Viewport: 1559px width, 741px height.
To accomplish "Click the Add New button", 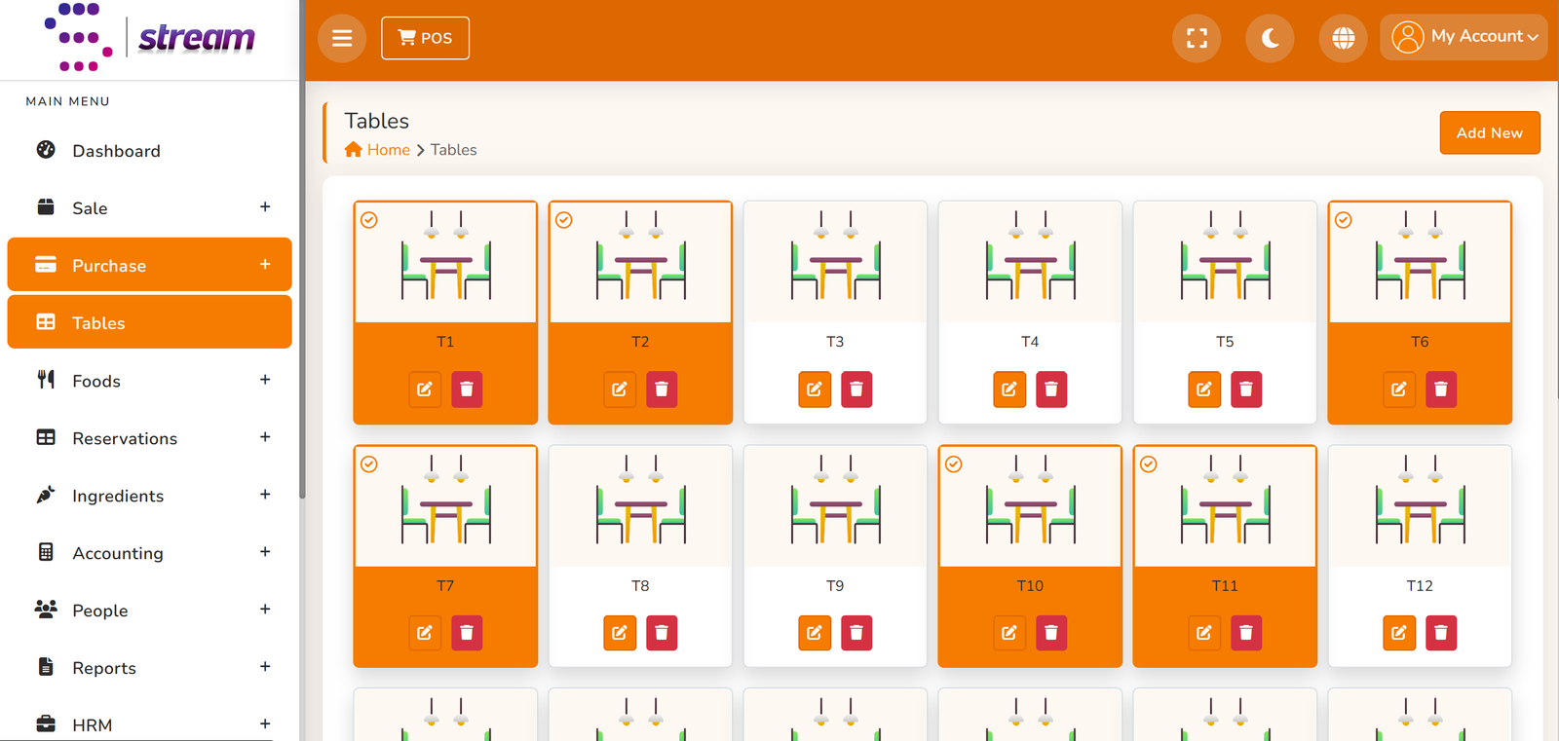I will click(1490, 132).
